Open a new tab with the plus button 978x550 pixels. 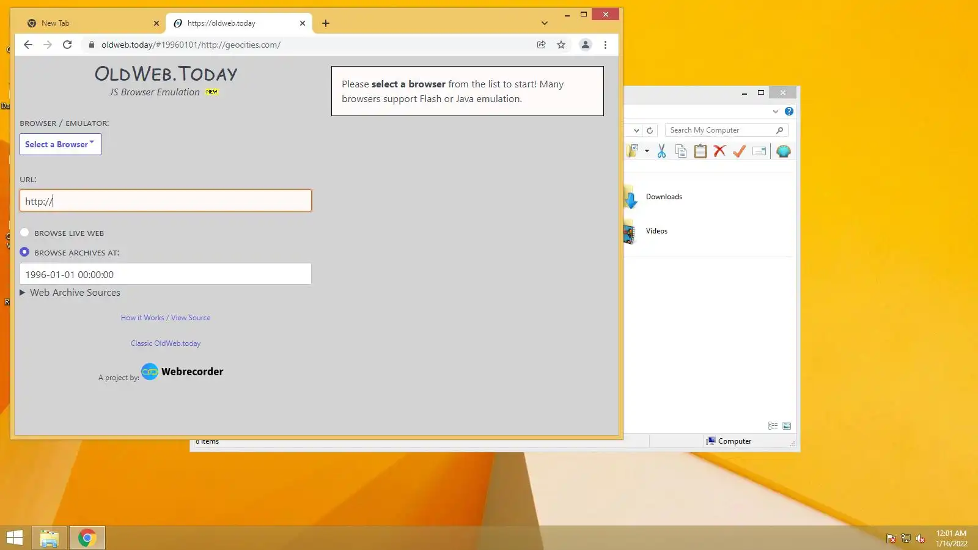(x=326, y=23)
